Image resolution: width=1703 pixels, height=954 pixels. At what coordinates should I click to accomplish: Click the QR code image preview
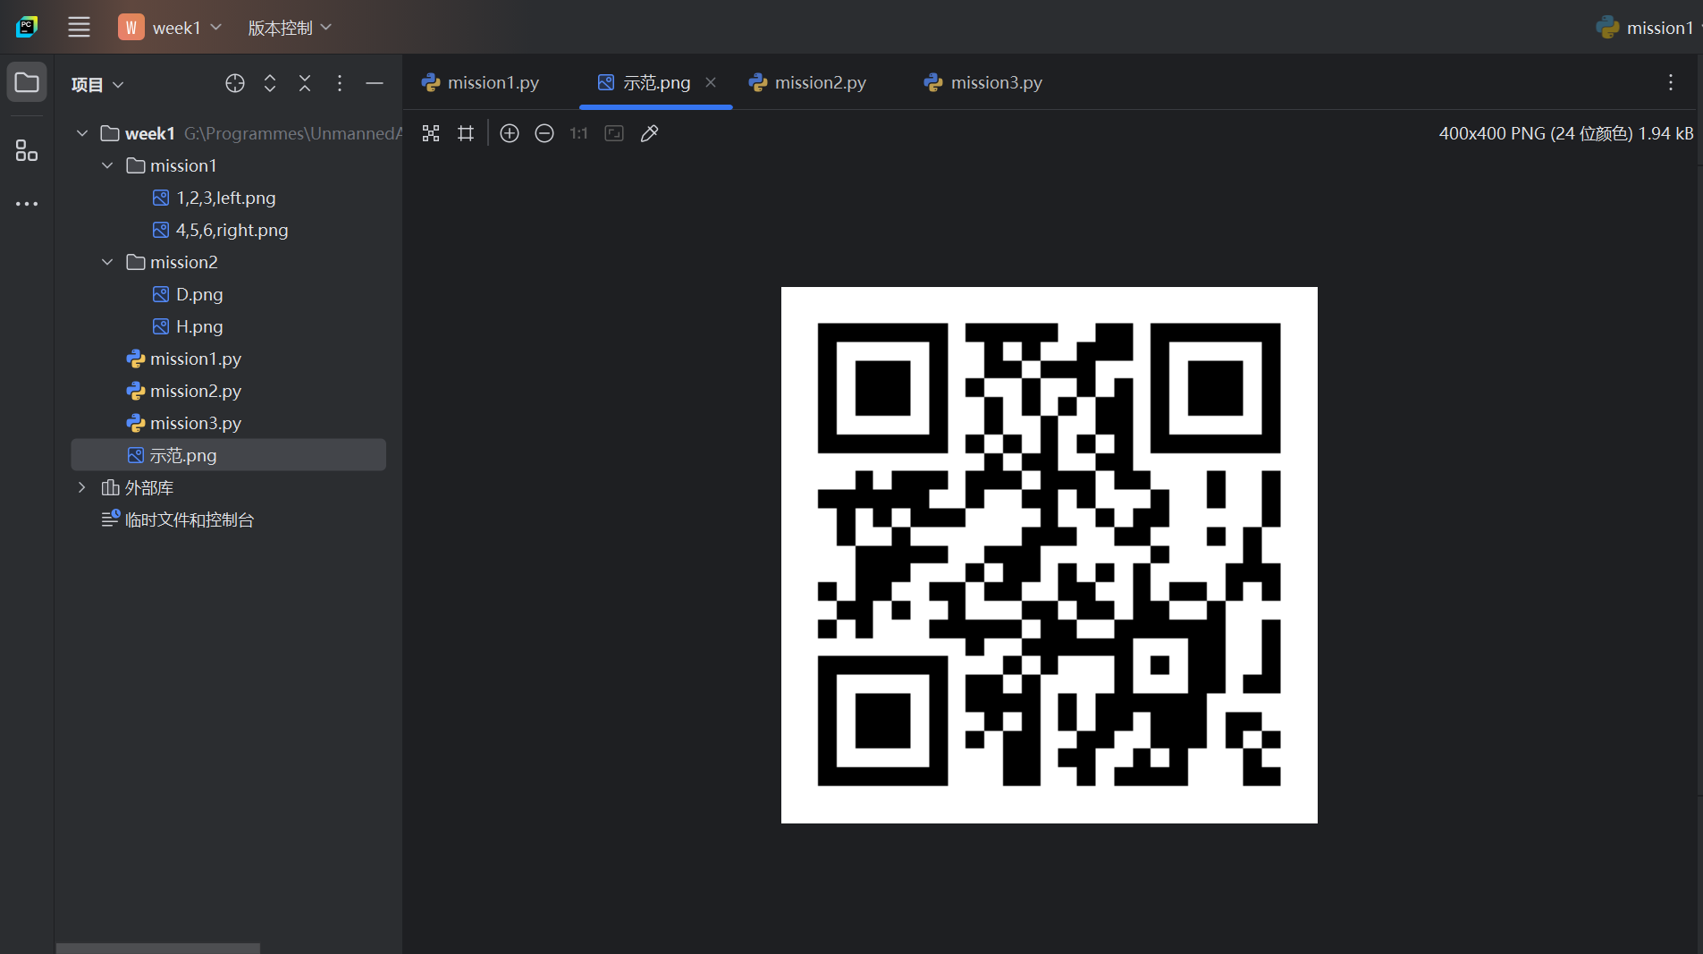click(1049, 554)
